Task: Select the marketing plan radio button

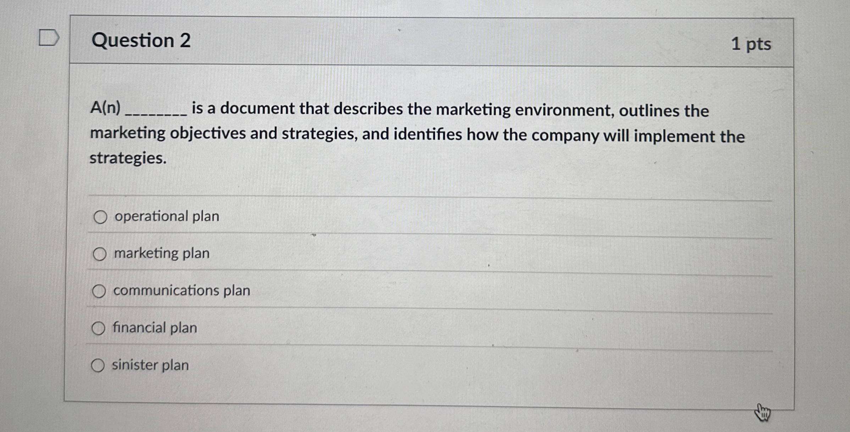Action: (x=100, y=253)
